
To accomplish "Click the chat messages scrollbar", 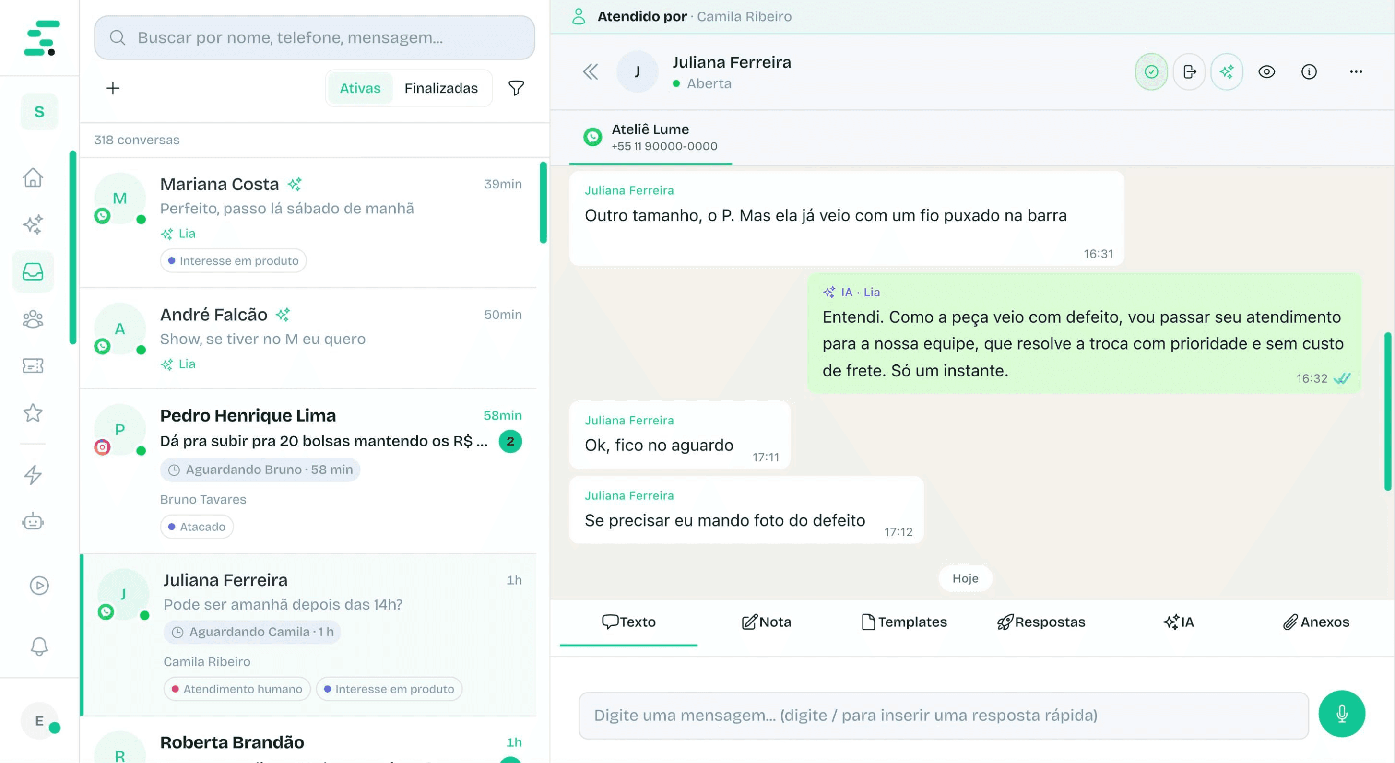I will pos(1388,411).
